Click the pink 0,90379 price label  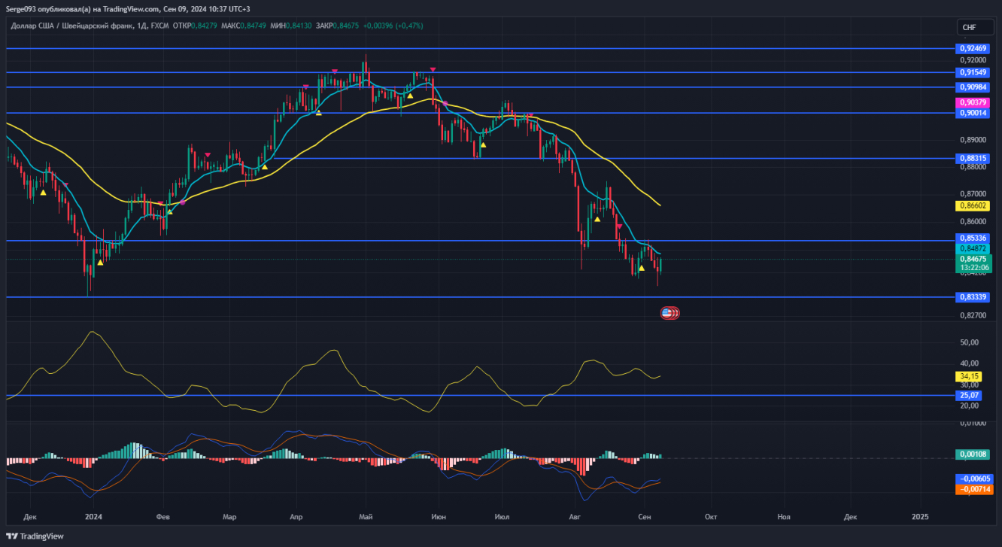(973, 102)
